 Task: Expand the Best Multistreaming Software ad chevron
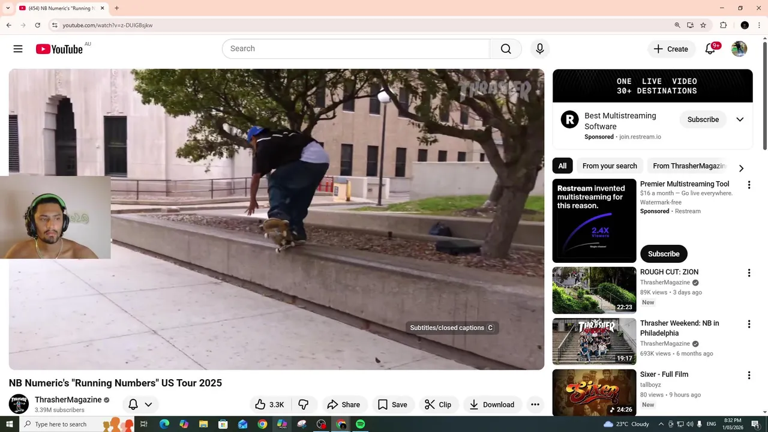[x=740, y=119]
